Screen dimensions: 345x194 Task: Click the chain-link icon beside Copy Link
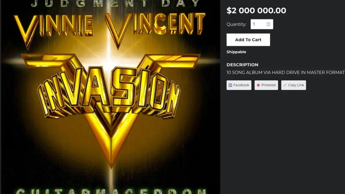[x=285, y=85]
